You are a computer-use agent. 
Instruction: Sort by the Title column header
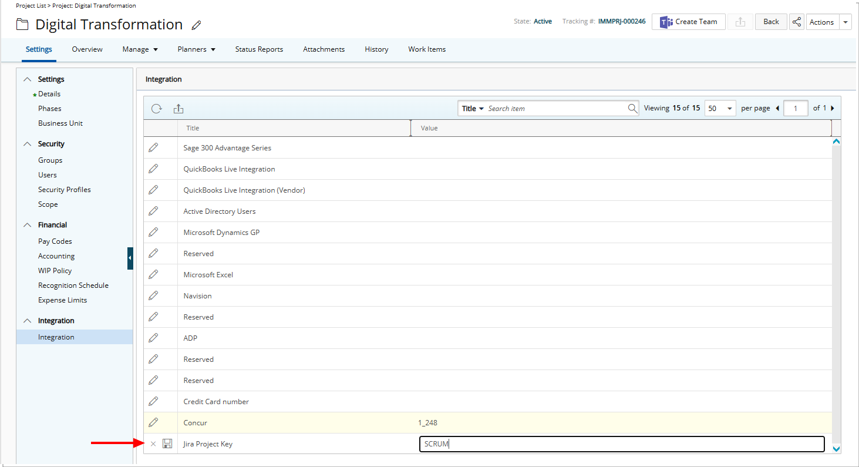tap(193, 128)
